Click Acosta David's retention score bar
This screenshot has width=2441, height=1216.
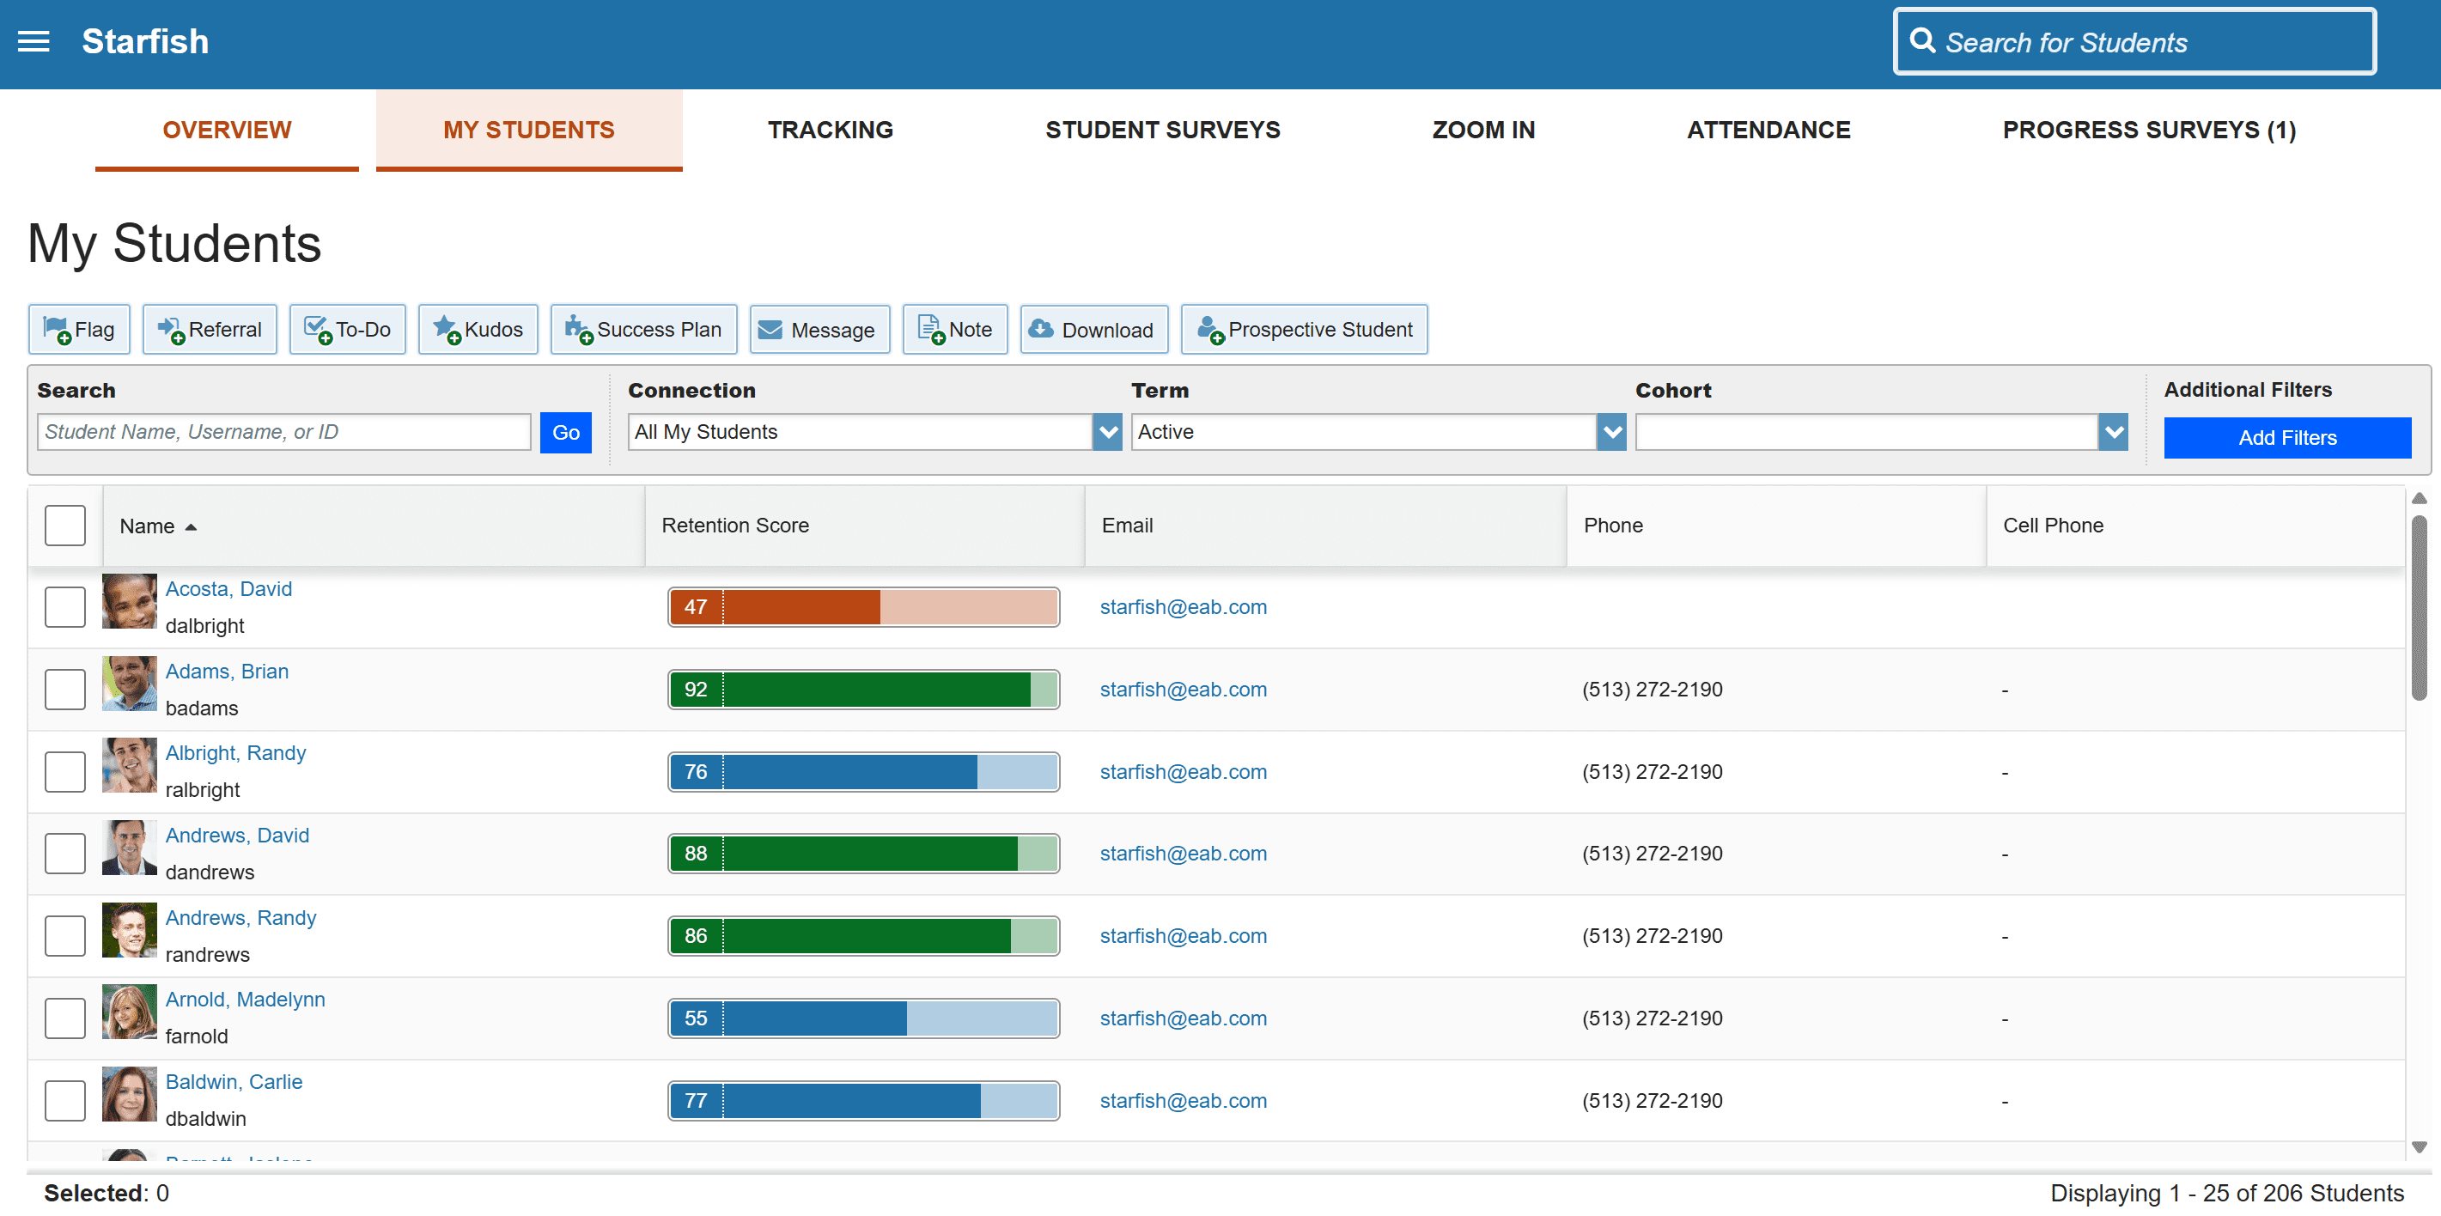click(863, 607)
